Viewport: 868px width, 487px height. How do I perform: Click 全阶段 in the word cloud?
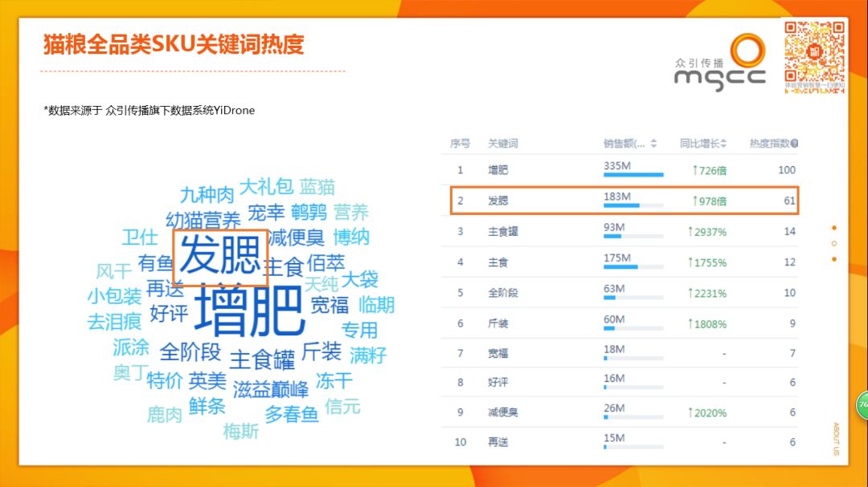[190, 351]
